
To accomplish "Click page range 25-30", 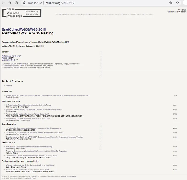I will [x=175, y=128].
